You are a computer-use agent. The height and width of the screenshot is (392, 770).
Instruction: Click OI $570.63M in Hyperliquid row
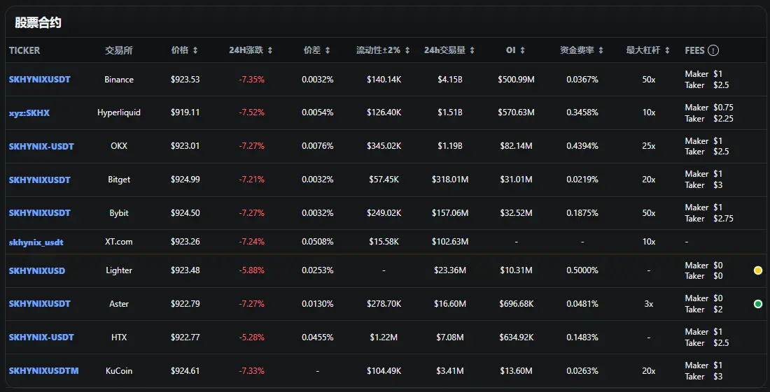(x=516, y=112)
